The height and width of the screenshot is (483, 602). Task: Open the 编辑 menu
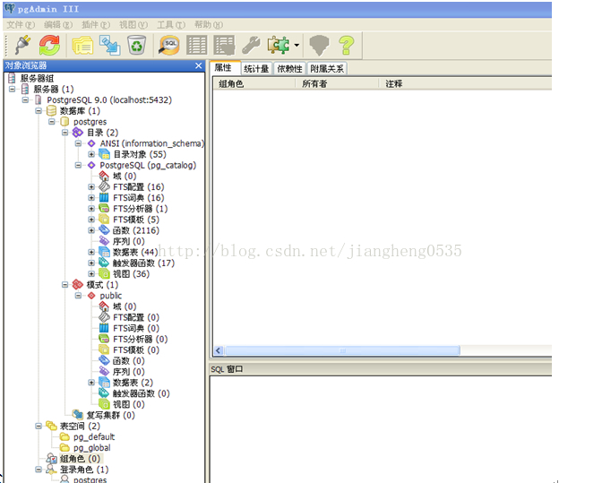58,25
